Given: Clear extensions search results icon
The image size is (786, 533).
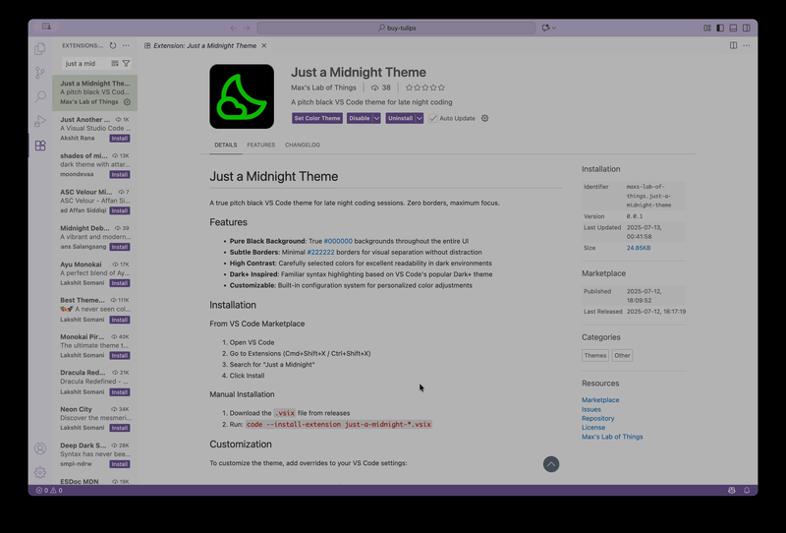Looking at the screenshot, I should (x=115, y=64).
